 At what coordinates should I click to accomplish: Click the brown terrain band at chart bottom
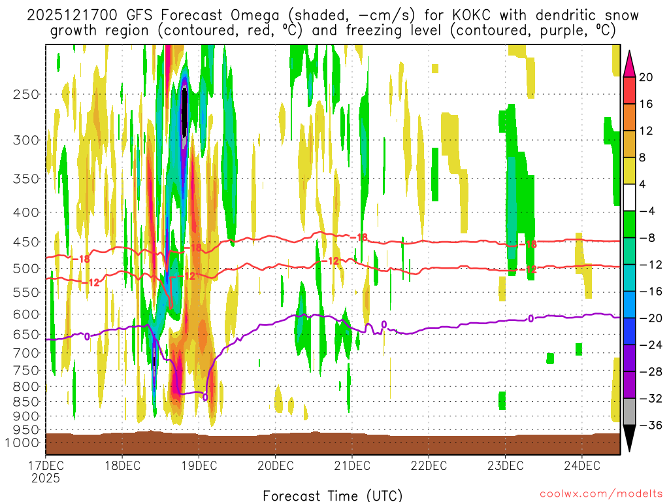(333, 444)
